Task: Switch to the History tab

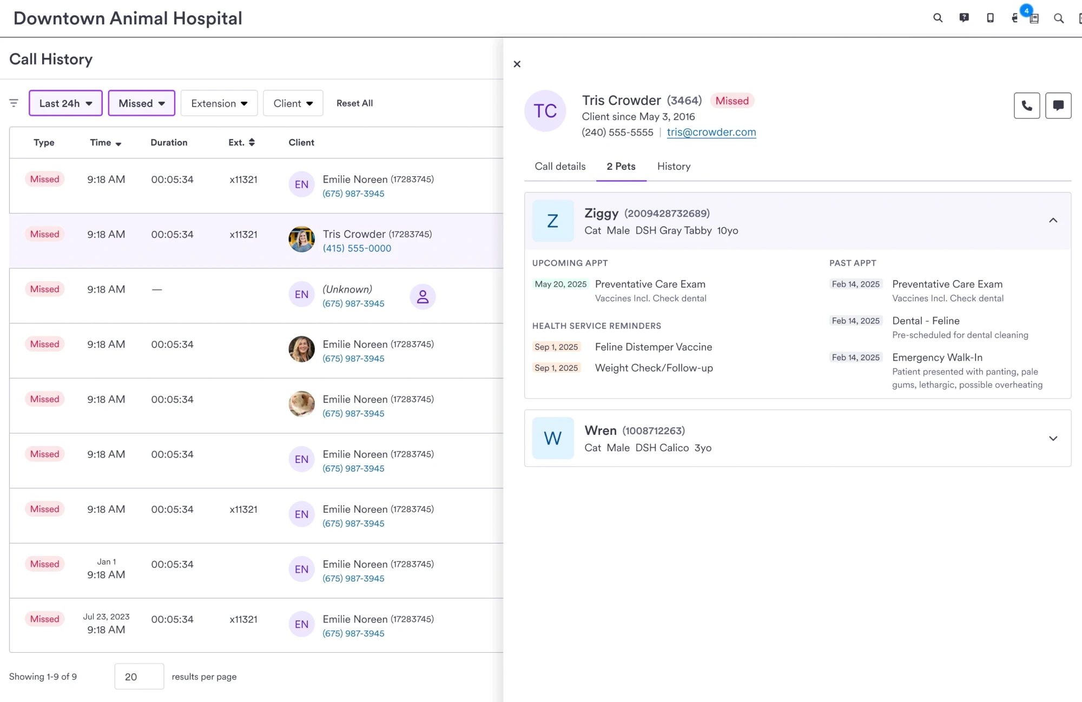Action: [x=674, y=167]
